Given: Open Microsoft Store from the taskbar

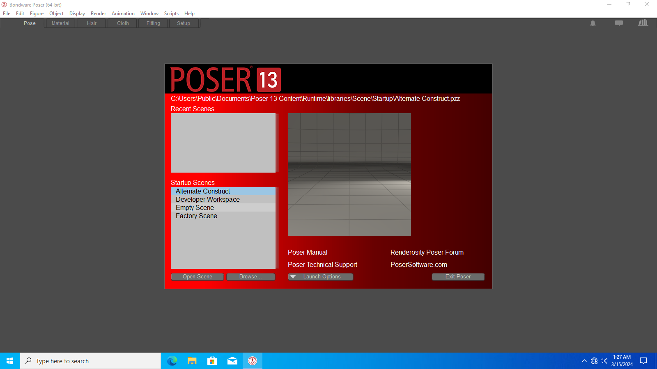Looking at the screenshot, I should pos(212,361).
